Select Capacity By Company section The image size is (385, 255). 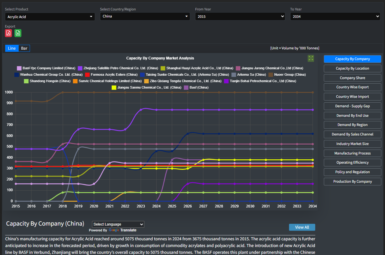coord(353,59)
